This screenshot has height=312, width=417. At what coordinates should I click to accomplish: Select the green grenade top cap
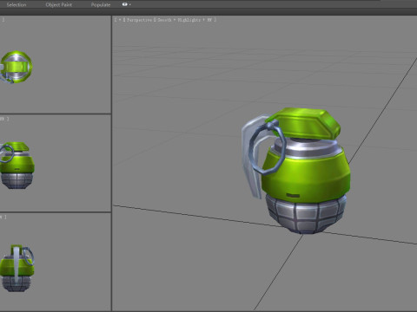306,123
